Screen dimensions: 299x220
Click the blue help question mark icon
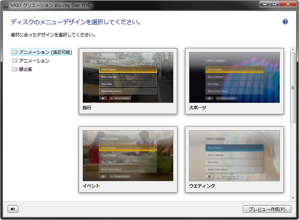coord(285,22)
